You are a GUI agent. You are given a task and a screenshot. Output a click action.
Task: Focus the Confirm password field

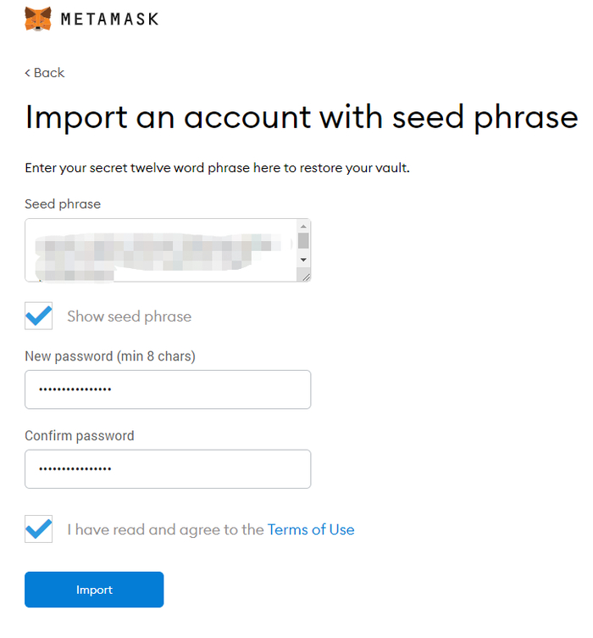pos(168,469)
